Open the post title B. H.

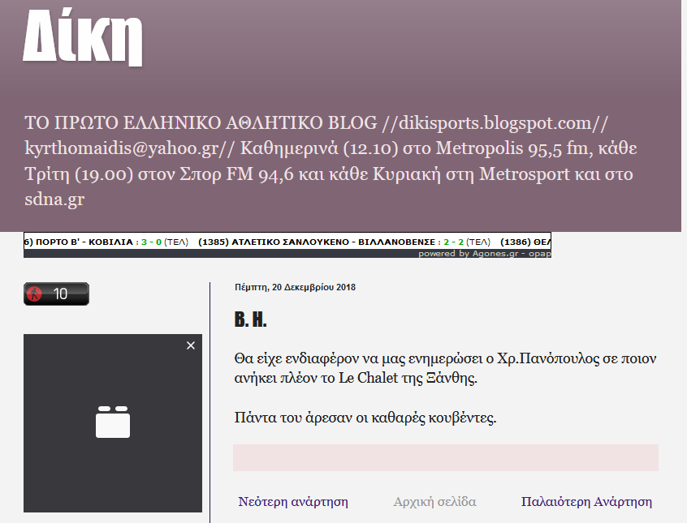pos(250,319)
